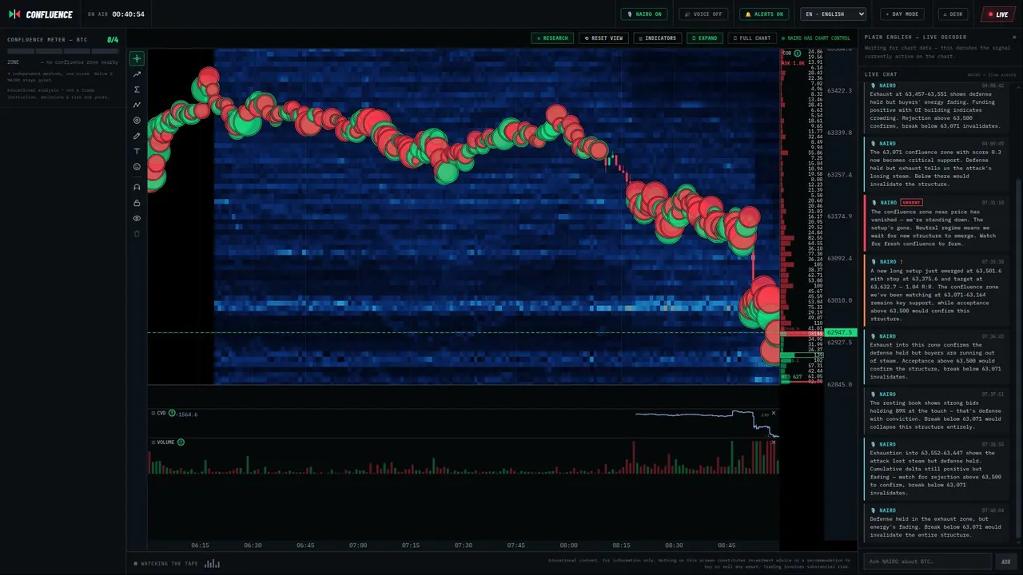Click the 63092.4 price axis label
Viewport: 1023px width, 575px height.
point(840,259)
